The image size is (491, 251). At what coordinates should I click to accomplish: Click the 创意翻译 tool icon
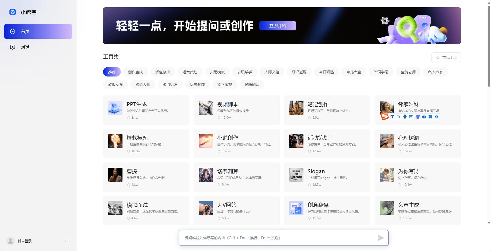pyautogui.click(x=296, y=208)
